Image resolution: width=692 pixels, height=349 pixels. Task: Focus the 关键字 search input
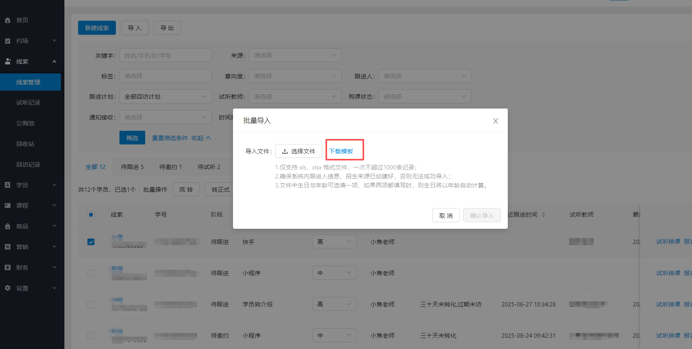coord(165,55)
